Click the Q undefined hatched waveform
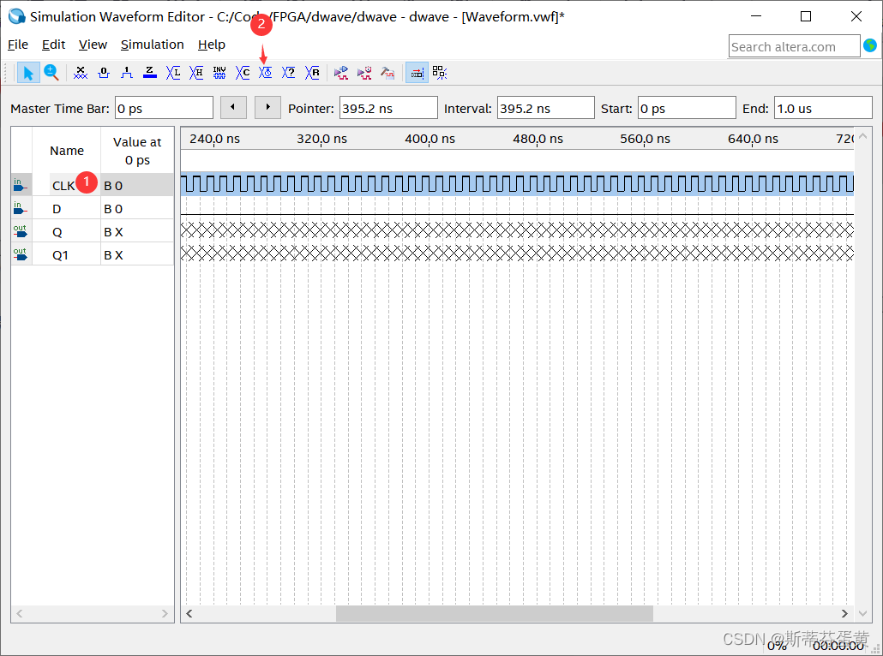The height and width of the screenshot is (656, 883). [x=517, y=230]
